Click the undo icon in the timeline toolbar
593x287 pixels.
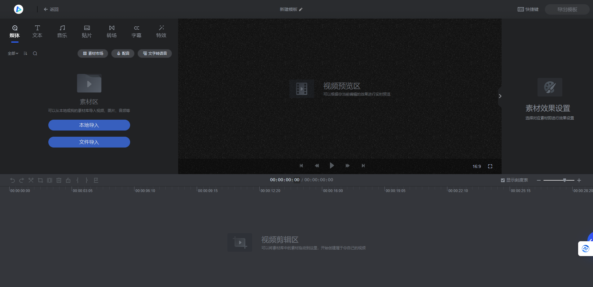(12, 180)
